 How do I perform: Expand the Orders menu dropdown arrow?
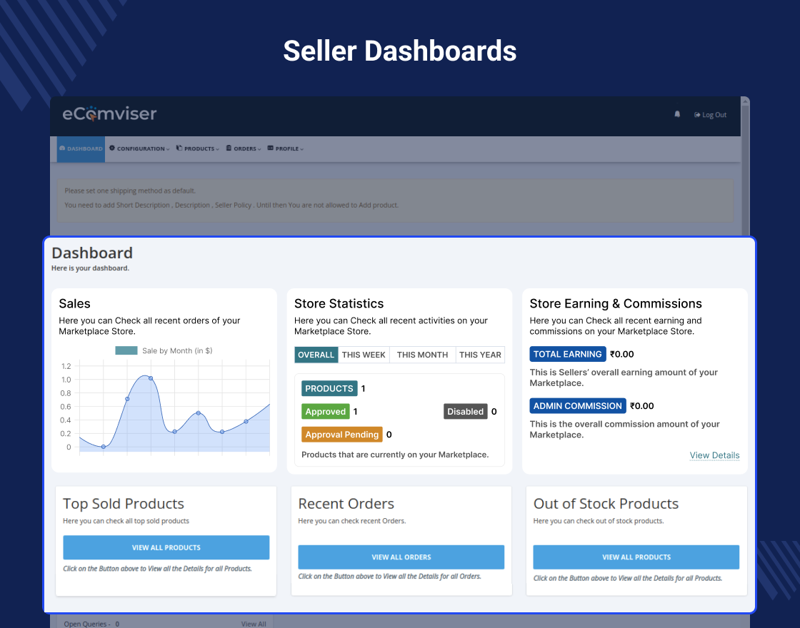coord(259,149)
